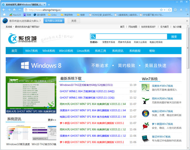This screenshot has height=150, width=190.
Task: Click the page vertical scrollbar thumb
Action: pyautogui.click(x=188, y=48)
